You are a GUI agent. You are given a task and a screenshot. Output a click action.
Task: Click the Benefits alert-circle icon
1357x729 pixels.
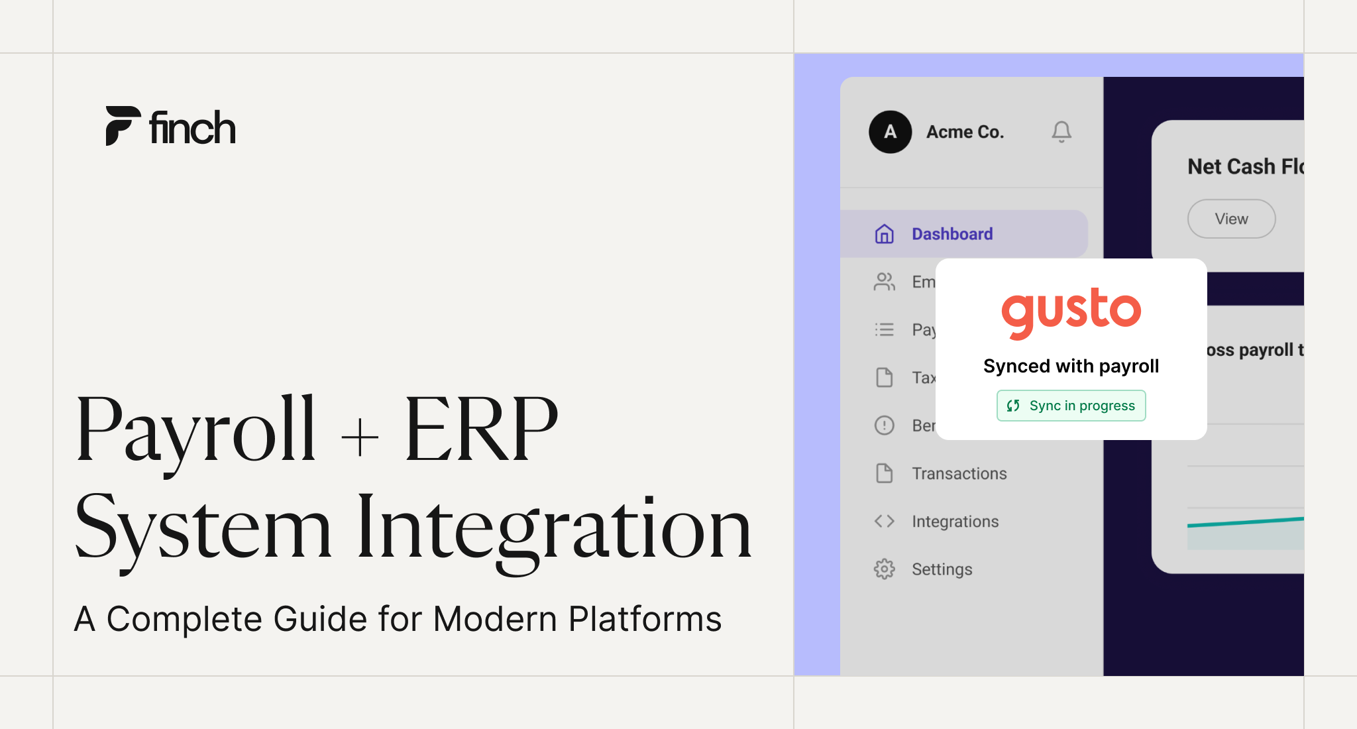(884, 425)
